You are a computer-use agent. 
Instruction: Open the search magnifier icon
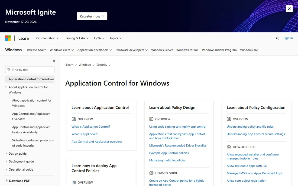277,38
